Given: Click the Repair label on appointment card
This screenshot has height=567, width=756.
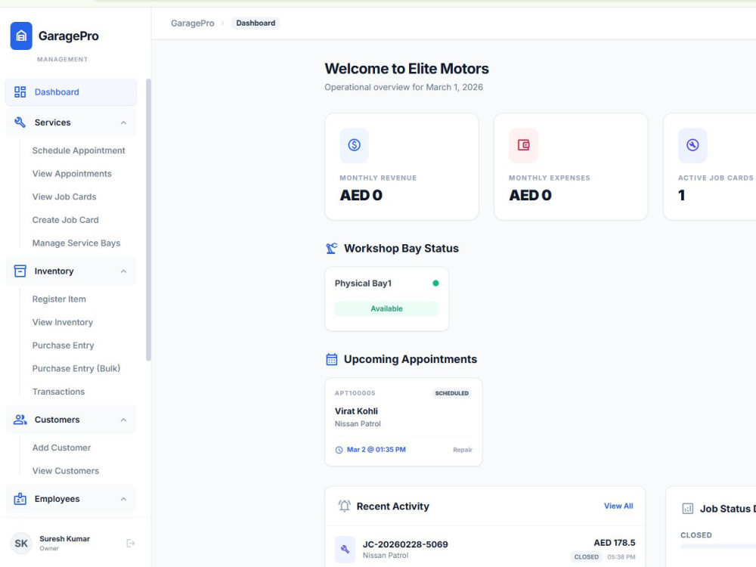Looking at the screenshot, I should tap(463, 450).
